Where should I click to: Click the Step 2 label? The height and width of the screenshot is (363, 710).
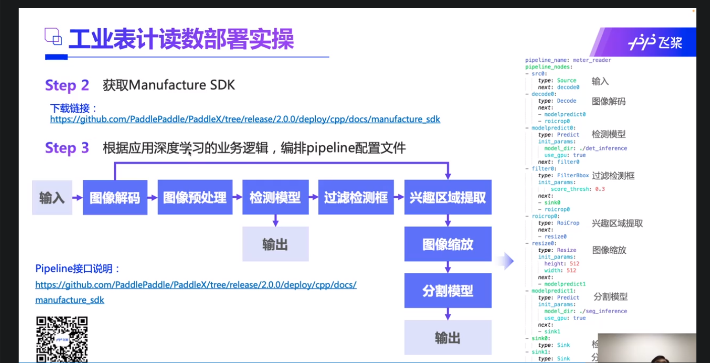pyautogui.click(x=67, y=85)
